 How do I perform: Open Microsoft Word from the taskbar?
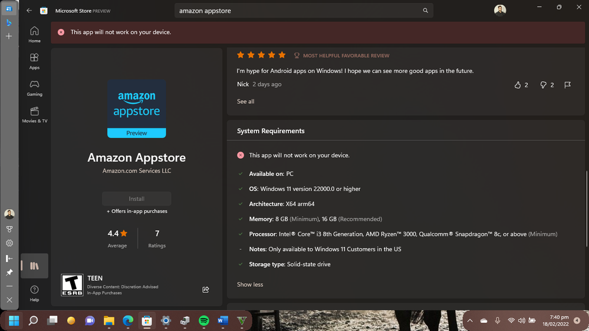point(223,320)
